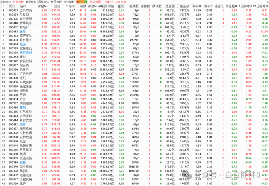
Task: Select the 商业连锁 sector name
Action: pyautogui.click(x=26, y=19)
